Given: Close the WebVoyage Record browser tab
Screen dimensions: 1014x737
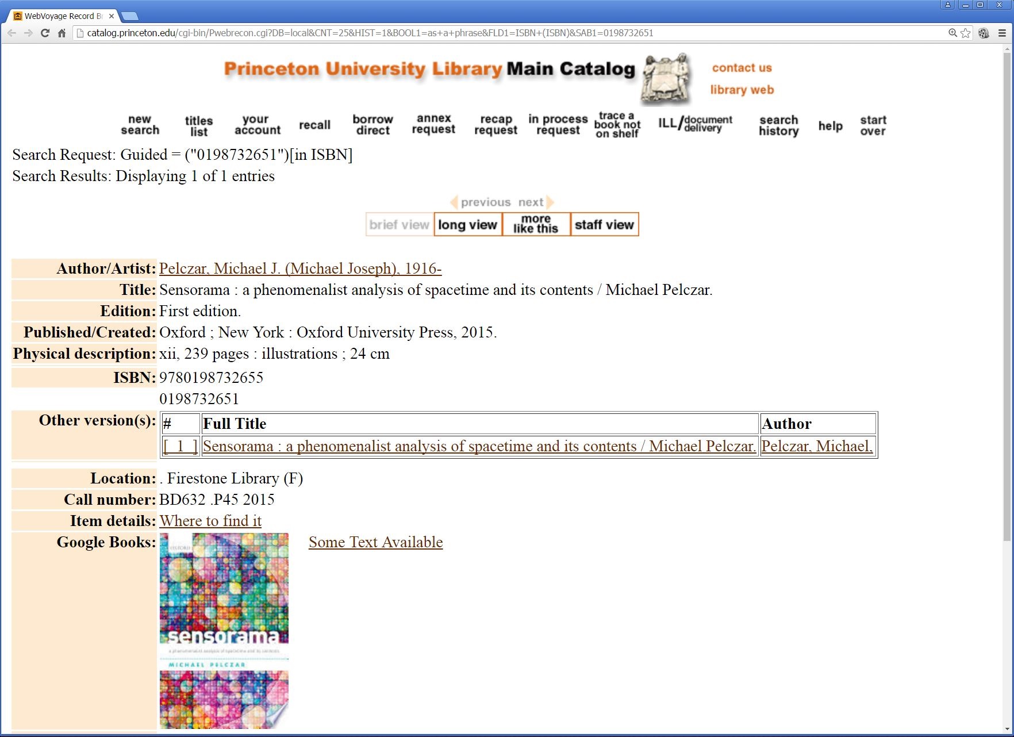Looking at the screenshot, I should point(112,16).
